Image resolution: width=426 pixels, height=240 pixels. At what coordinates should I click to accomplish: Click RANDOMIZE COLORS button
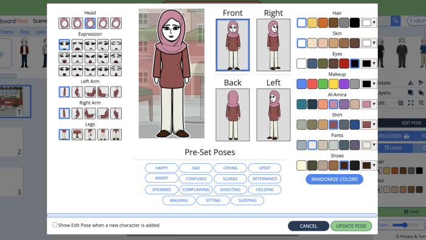coord(335,179)
